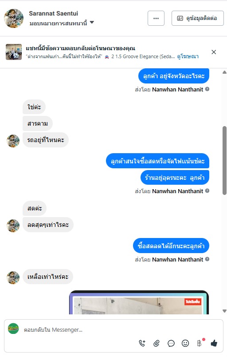Close the ad reply banner
227x357 pixels.
[x=214, y=52]
